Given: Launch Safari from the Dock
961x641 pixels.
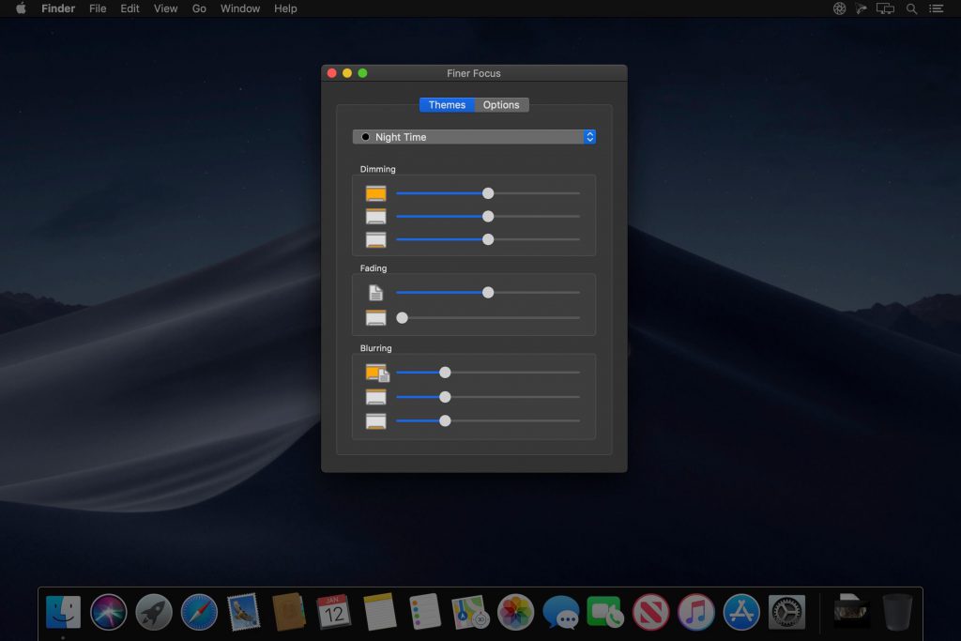Looking at the screenshot, I should [199, 612].
